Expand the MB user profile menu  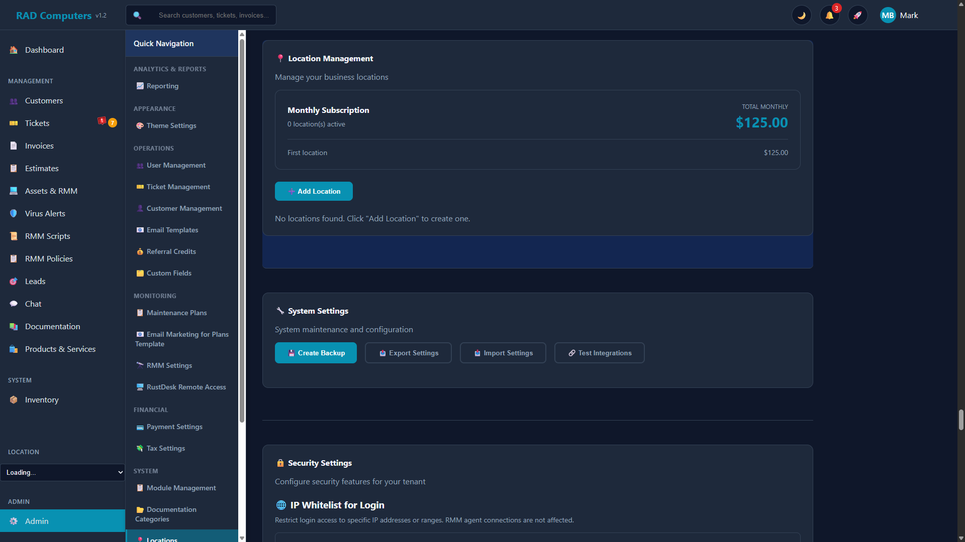click(888, 15)
